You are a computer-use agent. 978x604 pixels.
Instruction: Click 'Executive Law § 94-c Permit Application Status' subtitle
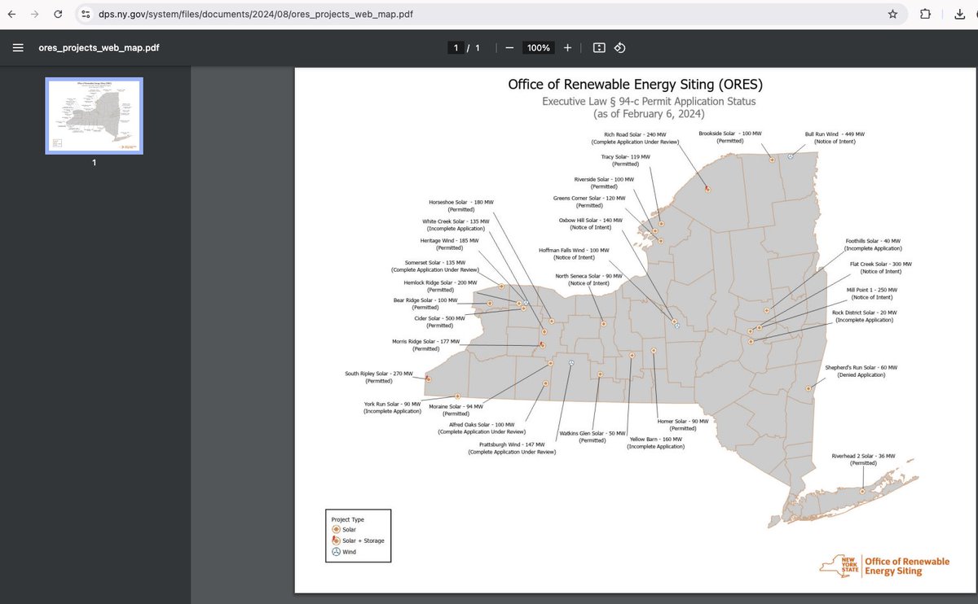649,102
